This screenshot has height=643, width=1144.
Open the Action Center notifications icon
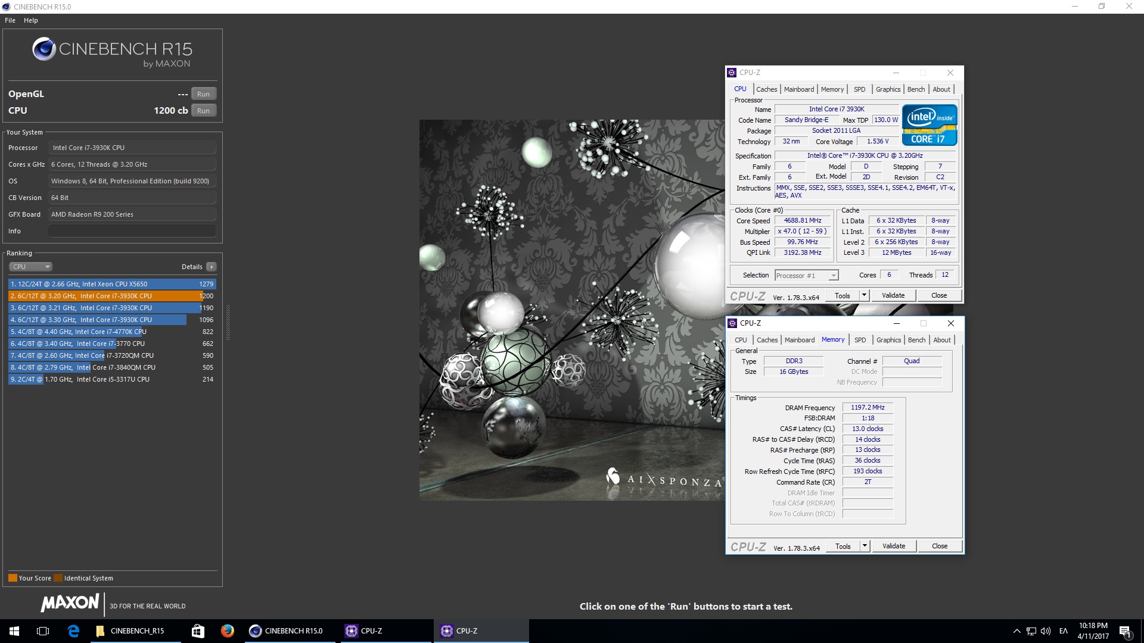click(x=1126, y=631)
